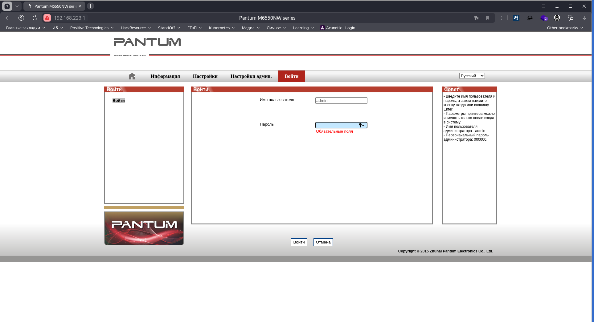Click the Войти sidebar link
Image resolution: width=594 pixels, height=322 pixels.
click(119, 101)
